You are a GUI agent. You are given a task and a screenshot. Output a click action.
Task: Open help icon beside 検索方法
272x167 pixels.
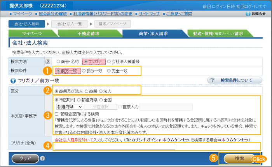coord(47,62)
